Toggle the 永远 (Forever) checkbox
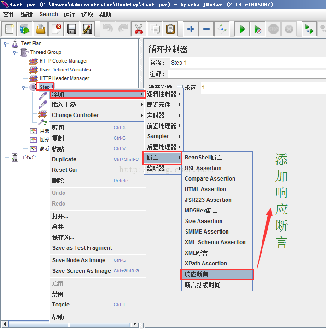This screenshot has width=326, height=329. click(180, 87)
